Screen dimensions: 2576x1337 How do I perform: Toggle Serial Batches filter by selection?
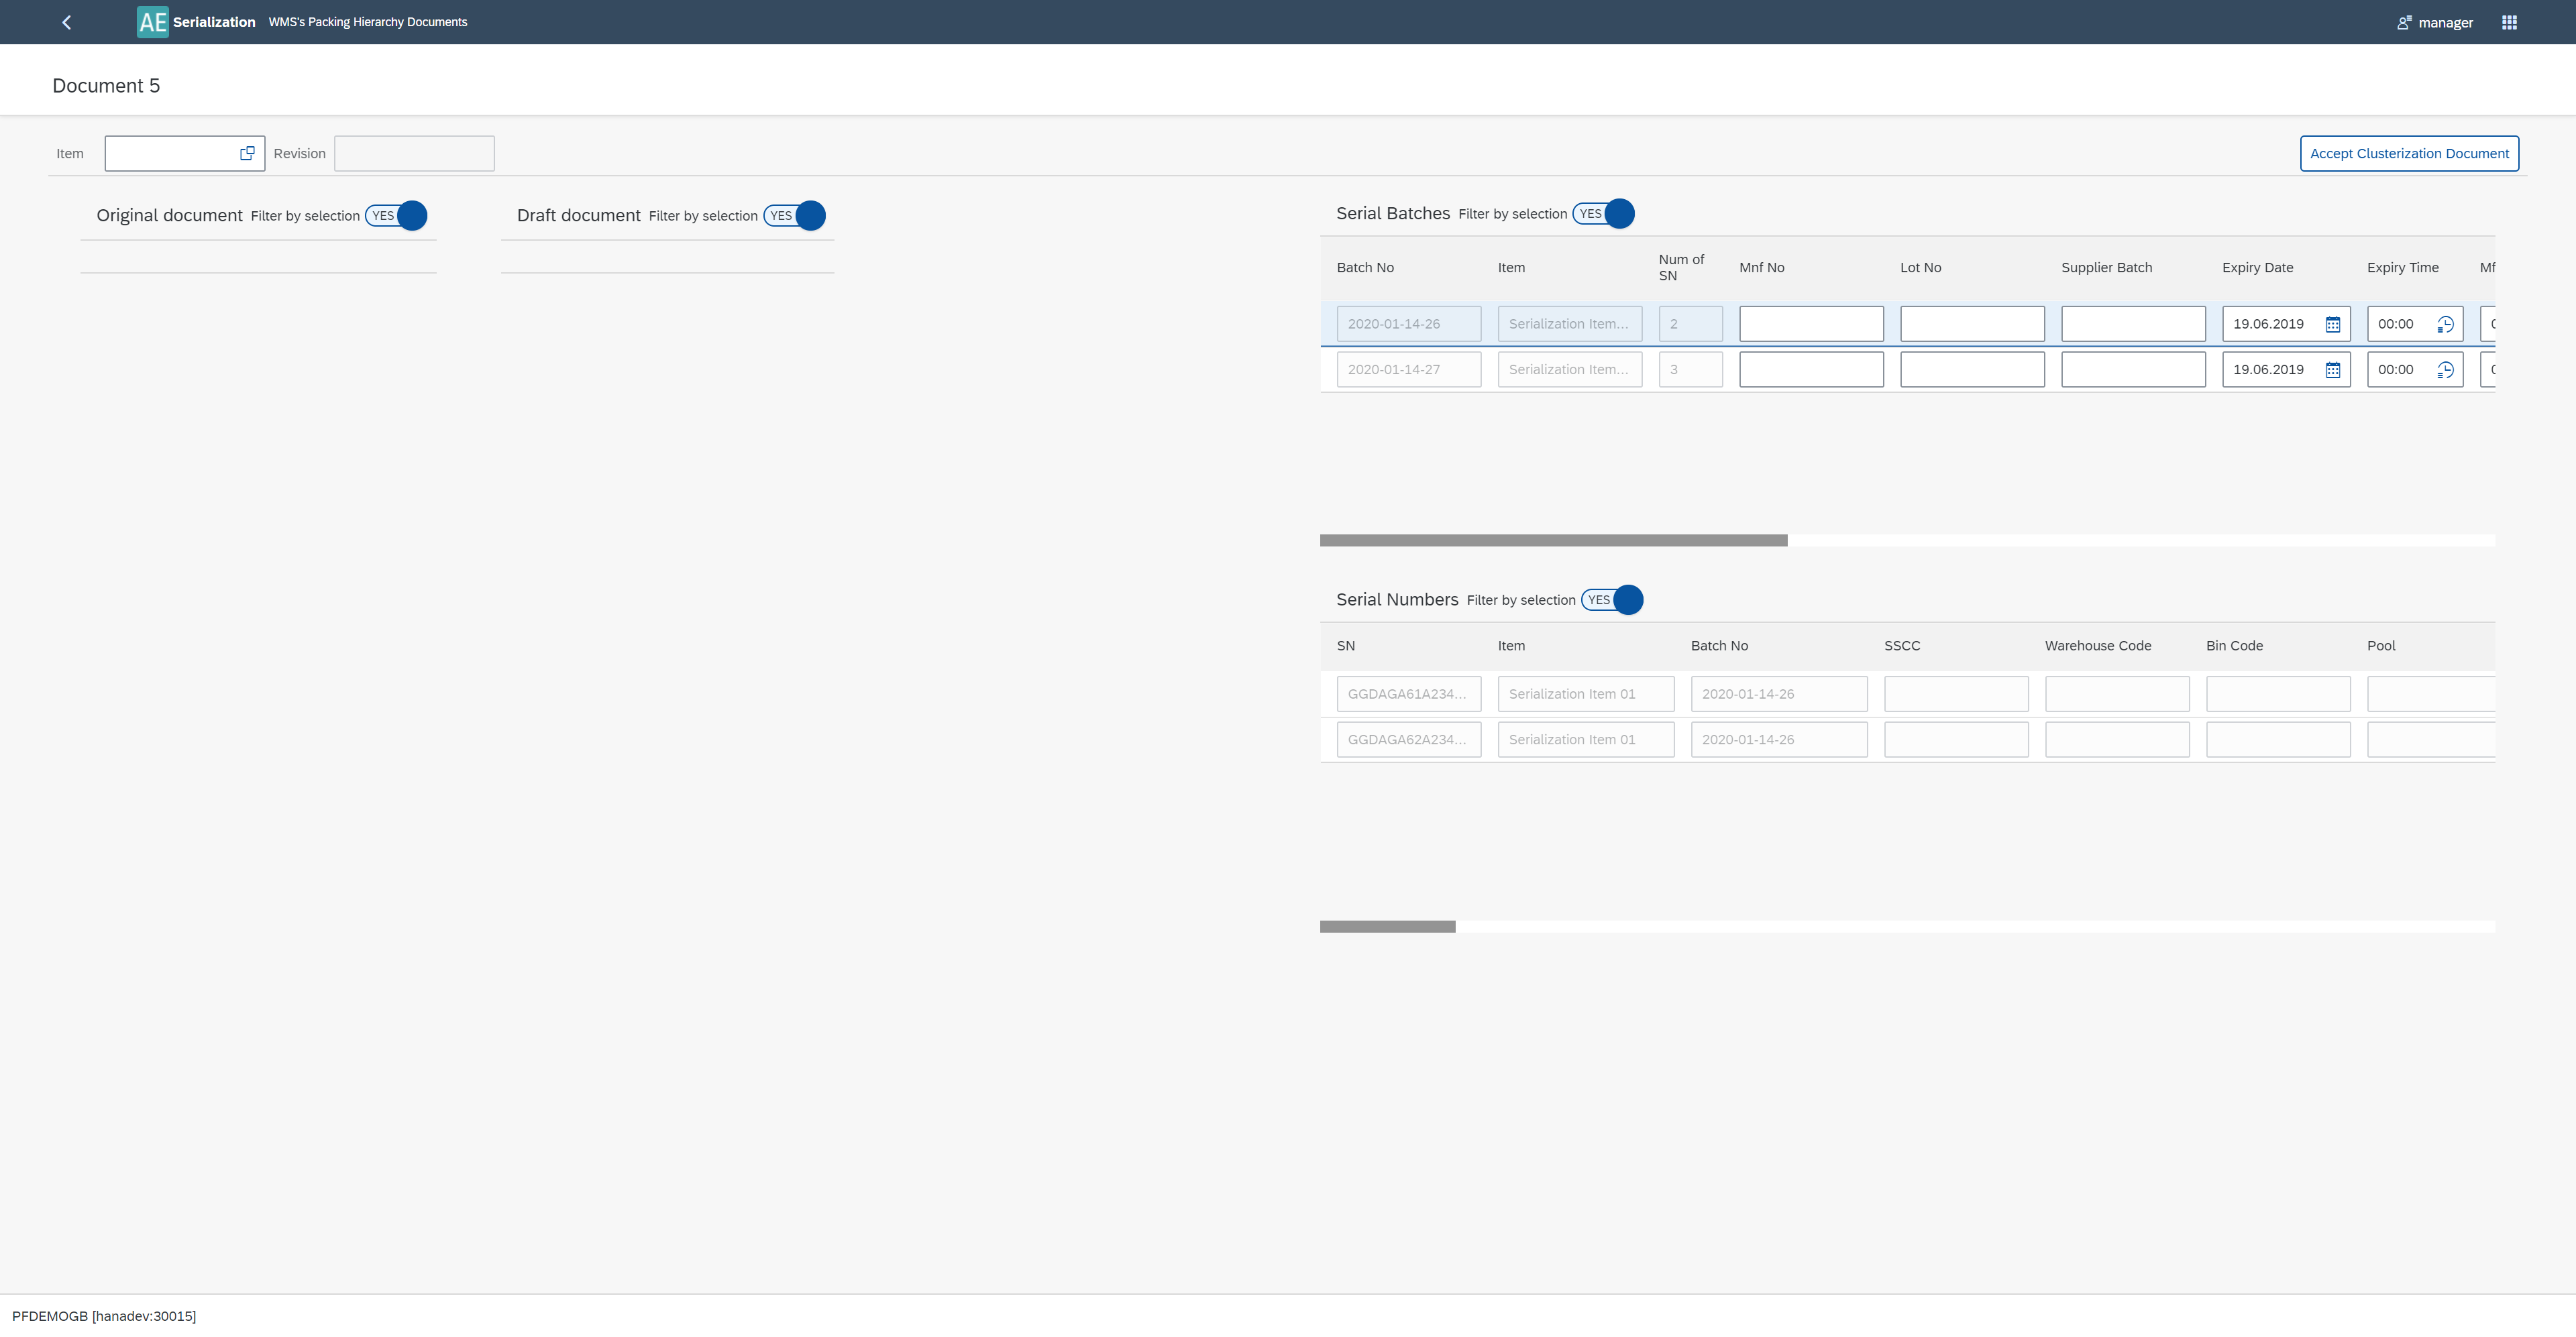(1603, 214)
